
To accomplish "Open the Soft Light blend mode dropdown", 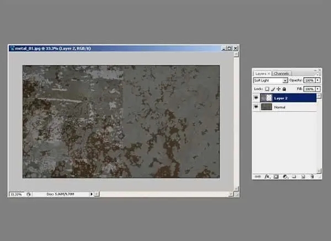I will 270,81.
